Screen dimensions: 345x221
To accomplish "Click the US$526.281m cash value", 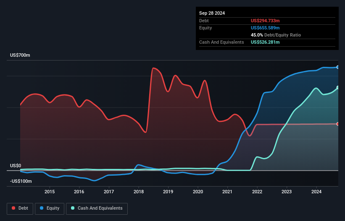I will point(265,42).
